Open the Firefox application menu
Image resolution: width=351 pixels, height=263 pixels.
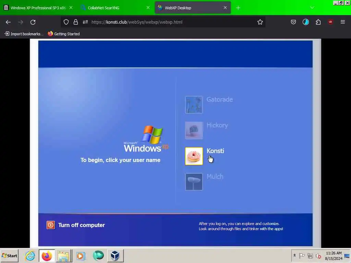[x=343, y=22]
